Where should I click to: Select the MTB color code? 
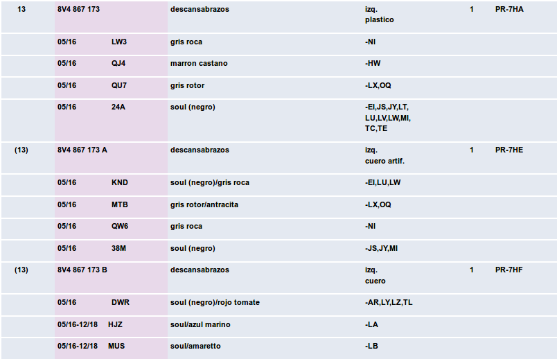120,205
